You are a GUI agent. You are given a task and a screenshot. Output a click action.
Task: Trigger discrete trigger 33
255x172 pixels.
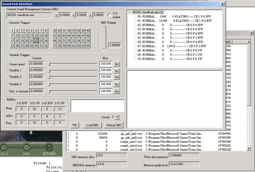[x=55, y=30]
